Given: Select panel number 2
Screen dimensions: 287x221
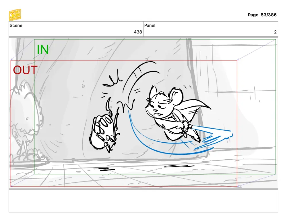Looking at the screenshot, I should coord(275,32).
